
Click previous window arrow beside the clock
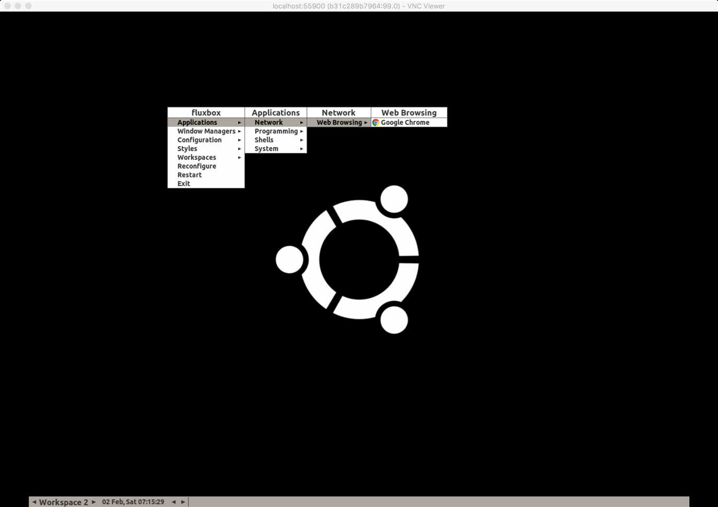pos(174,502)
